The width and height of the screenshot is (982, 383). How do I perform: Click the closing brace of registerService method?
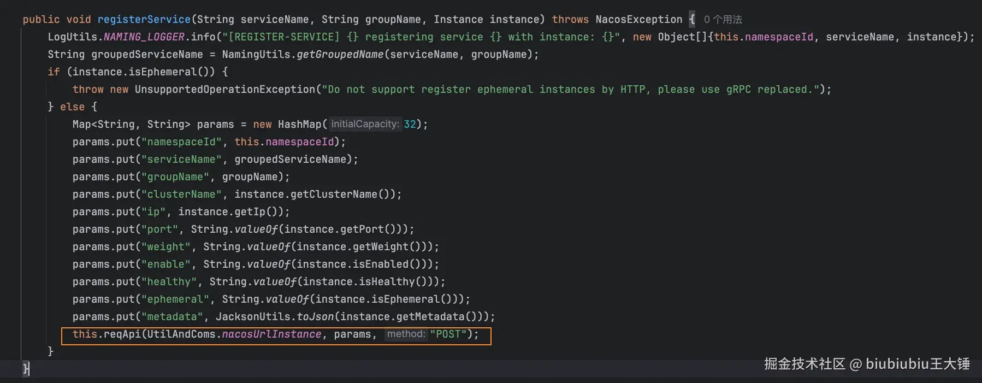[x=26, y=369]
